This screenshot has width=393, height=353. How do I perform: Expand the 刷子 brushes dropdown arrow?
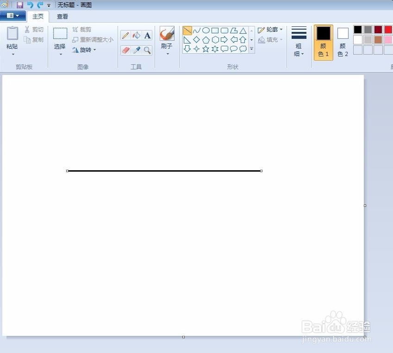tap(168, 54)
